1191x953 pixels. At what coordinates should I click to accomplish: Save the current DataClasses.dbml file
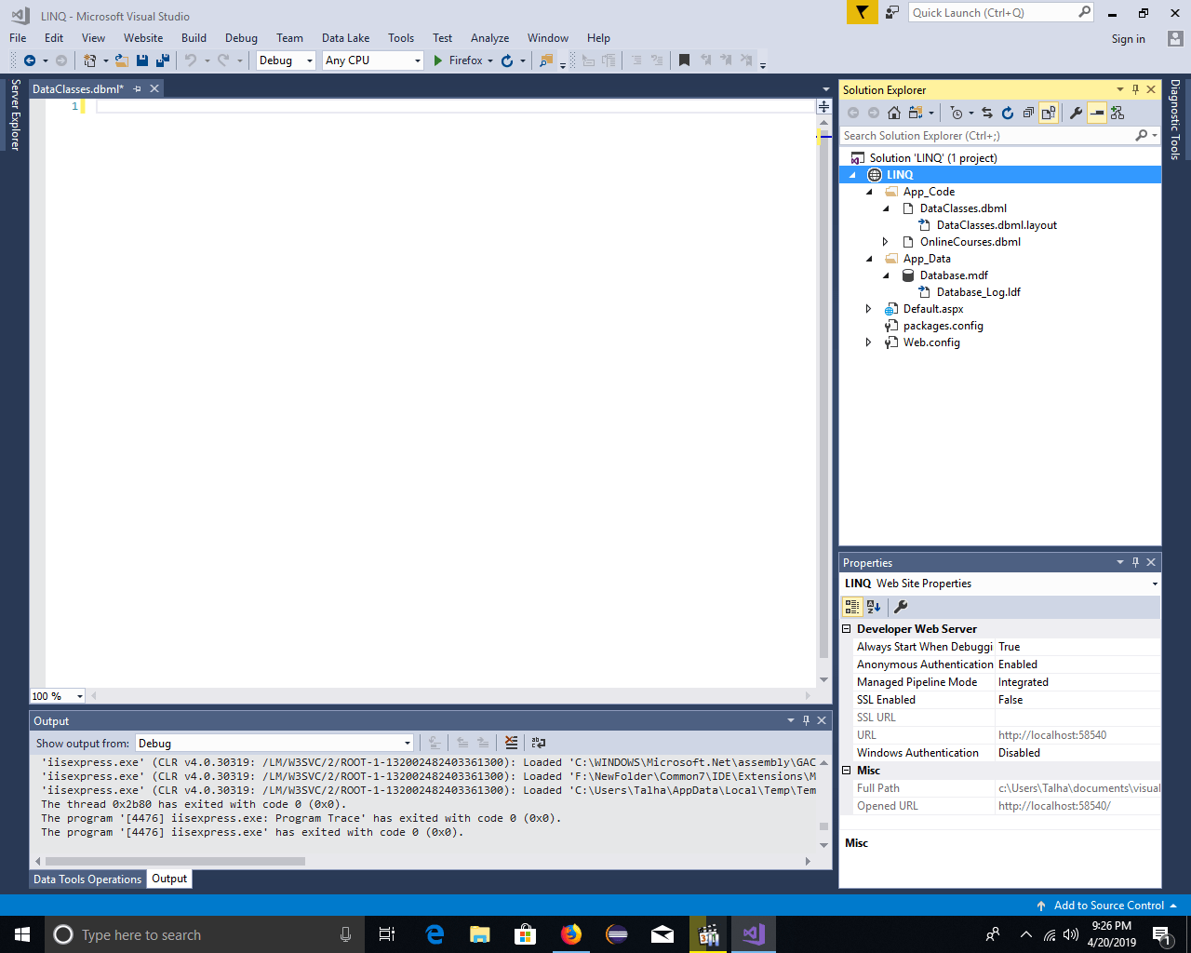tap(142, 60)
